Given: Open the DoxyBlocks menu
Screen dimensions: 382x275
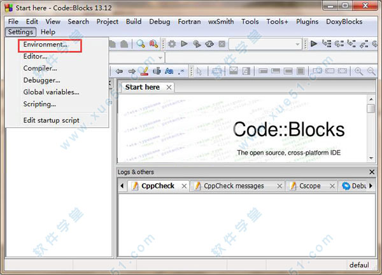Looking at the screenshot, I should pos(344,22).
